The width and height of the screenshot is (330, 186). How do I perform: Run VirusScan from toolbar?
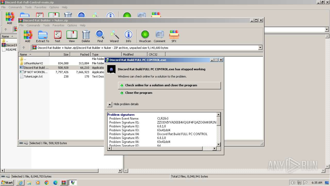pyautogui.click(x=145, y=36)
